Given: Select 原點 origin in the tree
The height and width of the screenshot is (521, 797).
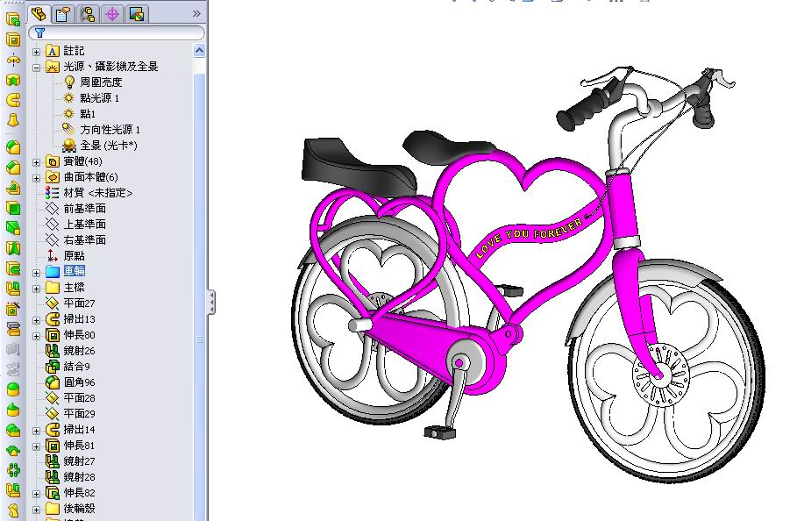Looking at the screenshot, I should [x=74, y=255].
